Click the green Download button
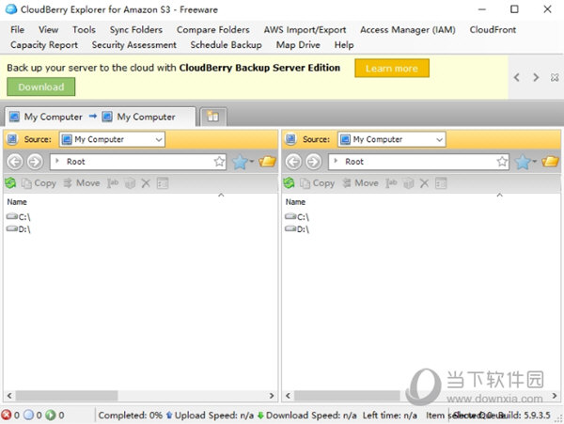The height and width of the screenshot is (424, 564). click(41, 87)
